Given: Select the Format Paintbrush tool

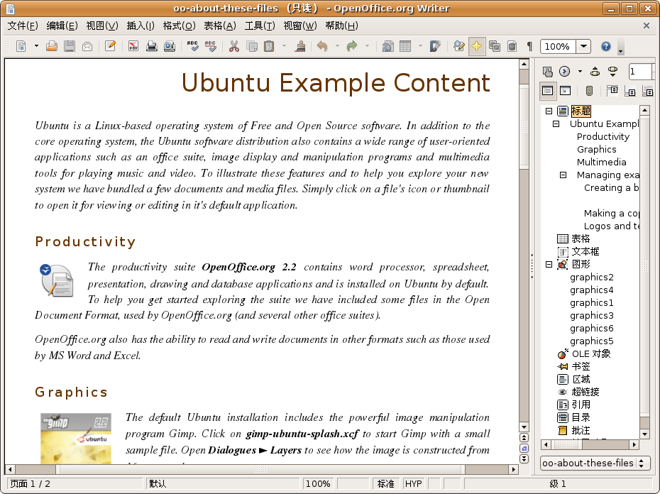Looking at the screenshot, I should point(300,46).
